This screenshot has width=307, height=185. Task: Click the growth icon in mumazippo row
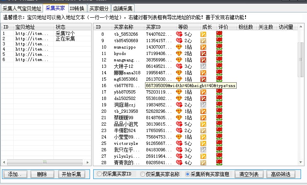click(204, 47)
